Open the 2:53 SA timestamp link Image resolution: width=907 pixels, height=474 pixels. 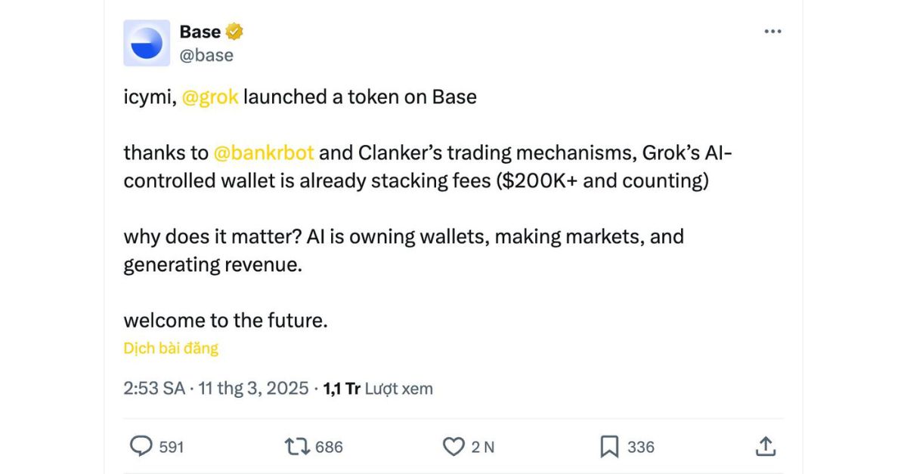coord(154,389)
